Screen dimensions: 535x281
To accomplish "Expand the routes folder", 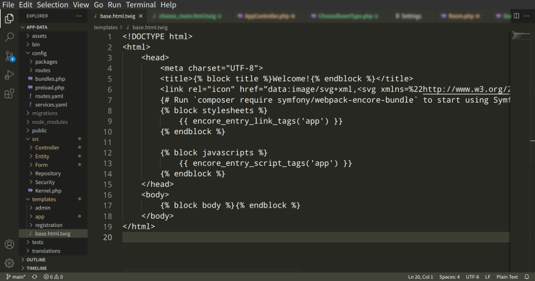I will [x=43, y=70].
